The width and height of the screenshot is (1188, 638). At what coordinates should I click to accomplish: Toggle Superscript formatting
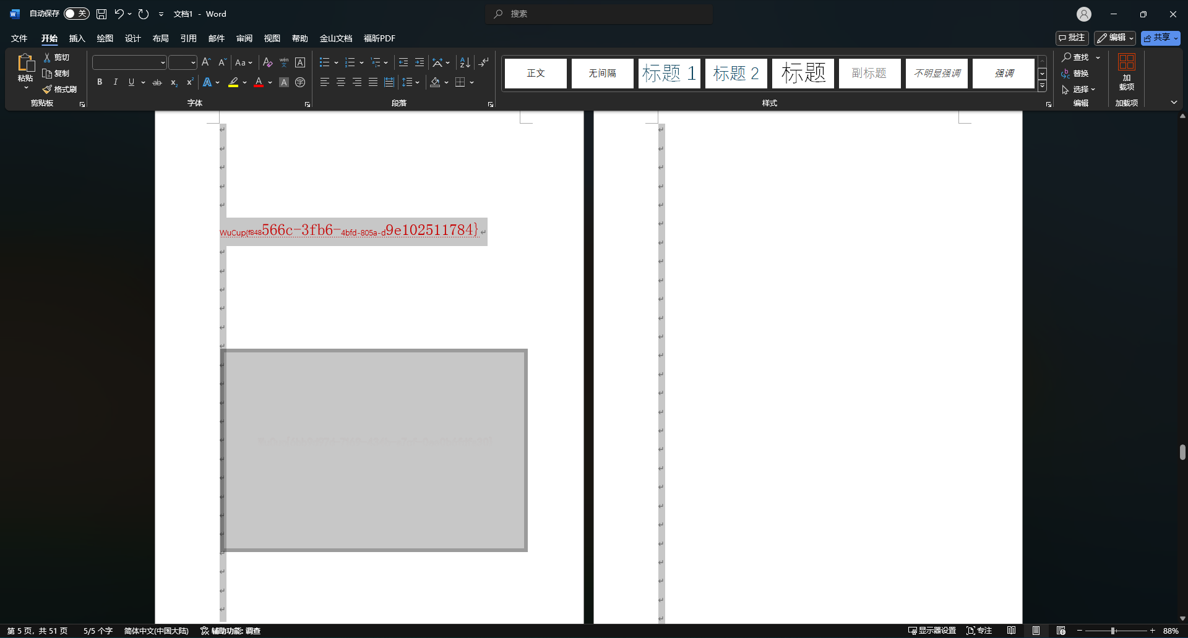(x=190, y=82)
